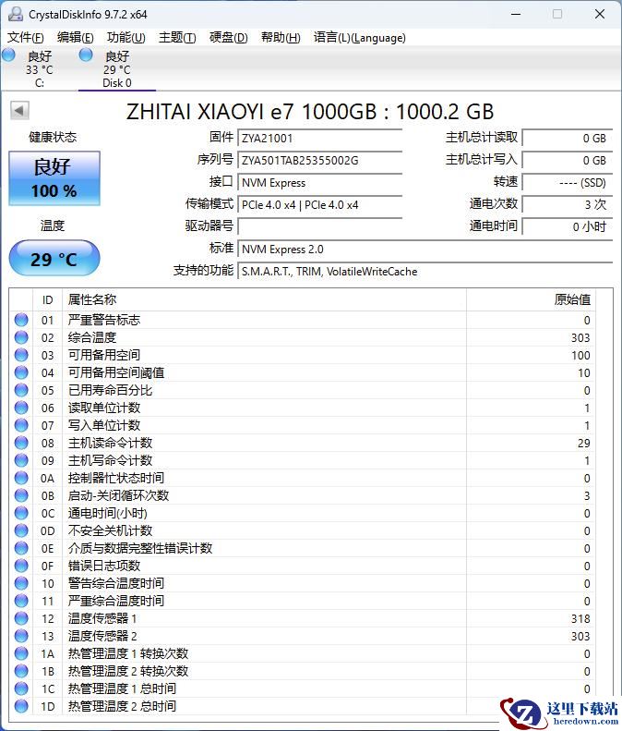Screen dimensions: 622x731
Task: Open the 文件(F) menu
Action: [26, 37]
